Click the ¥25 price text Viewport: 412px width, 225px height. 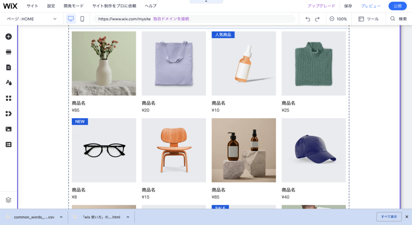pos(285,110)
